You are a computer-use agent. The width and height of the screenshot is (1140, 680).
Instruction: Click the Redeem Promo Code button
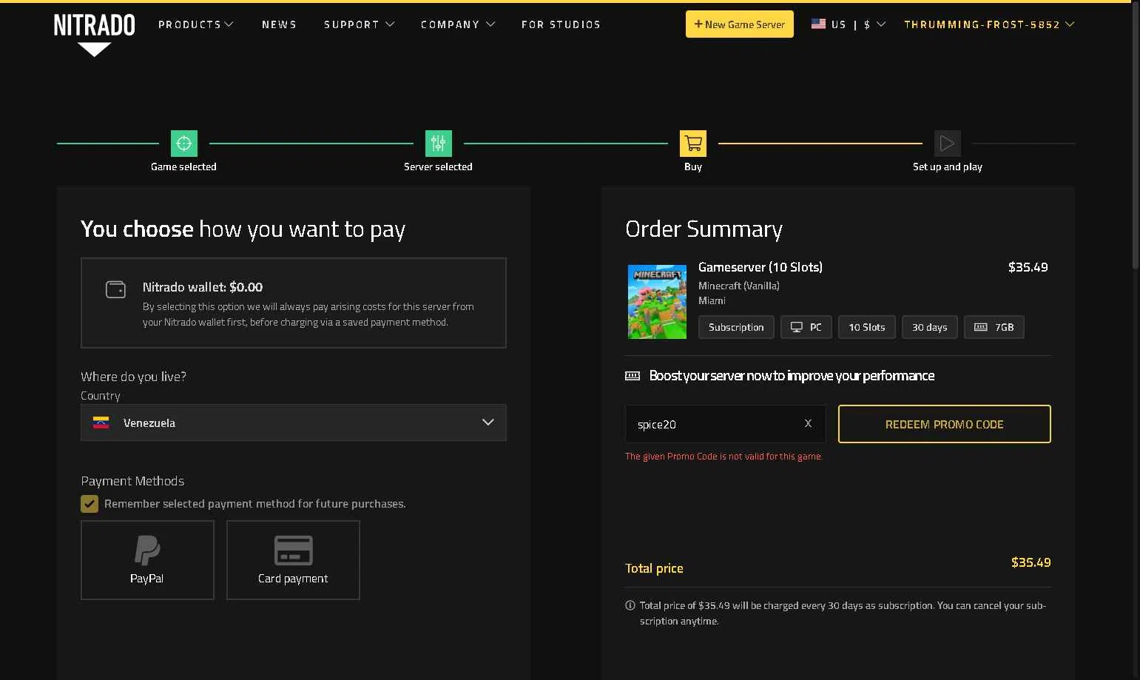[945, 424]
